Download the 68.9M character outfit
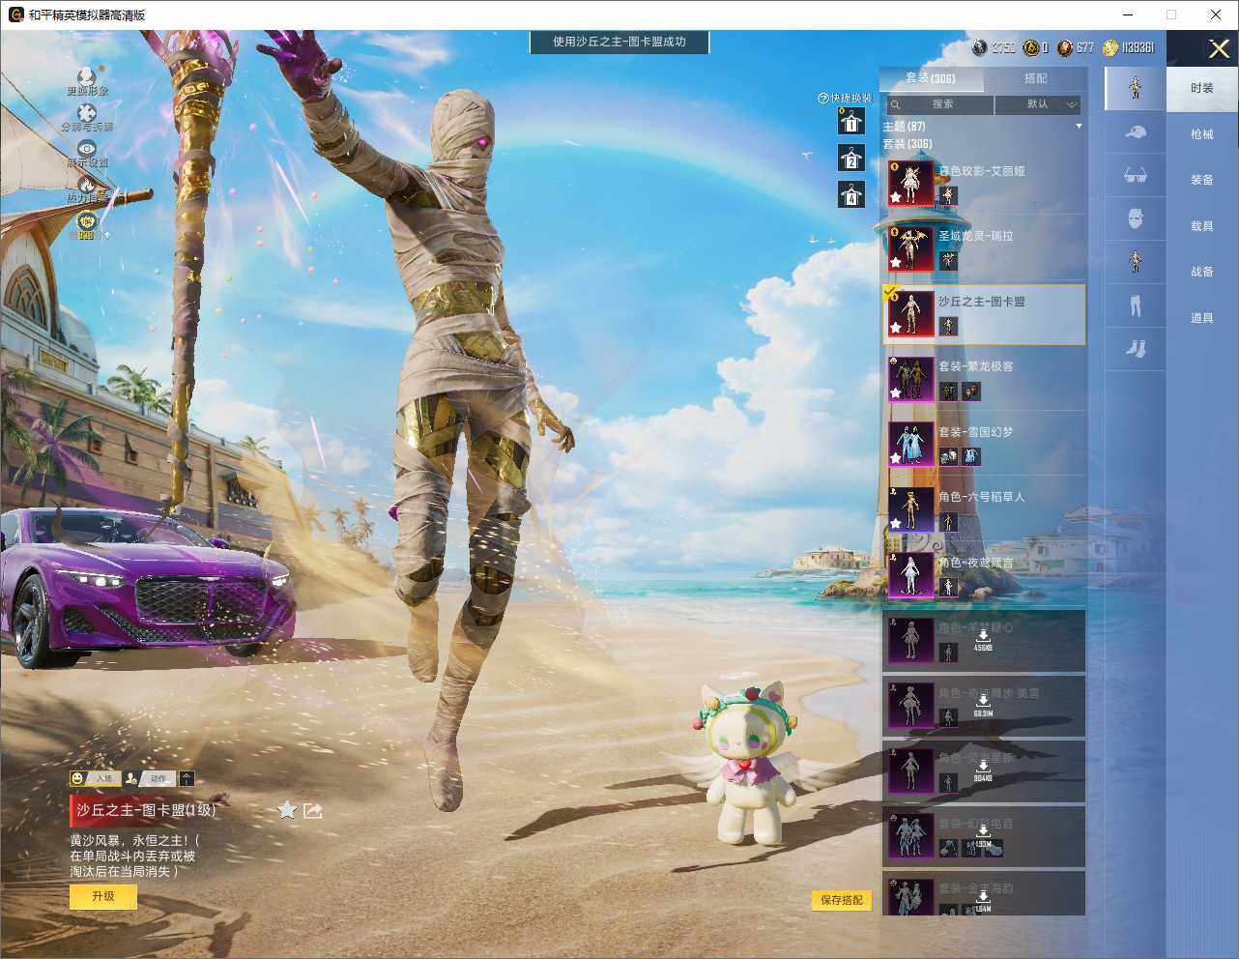This screenshot has width=1239, height=959. (x=983, y=704)
